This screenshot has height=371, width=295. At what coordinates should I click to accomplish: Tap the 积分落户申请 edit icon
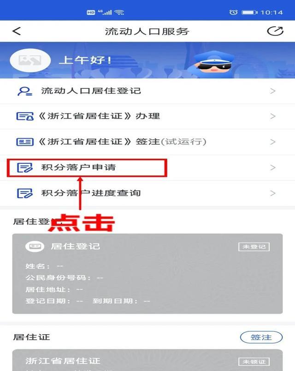coord(24,168)
